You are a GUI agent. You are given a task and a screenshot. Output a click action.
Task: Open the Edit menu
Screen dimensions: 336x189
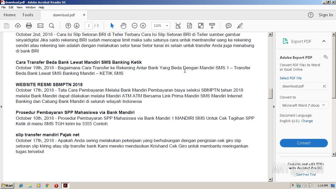point(11,7)
